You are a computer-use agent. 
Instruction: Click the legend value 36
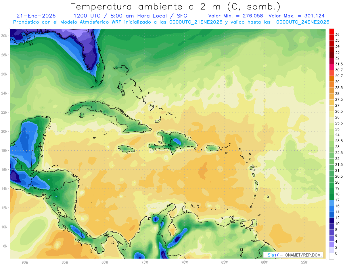tap(338, 34)
